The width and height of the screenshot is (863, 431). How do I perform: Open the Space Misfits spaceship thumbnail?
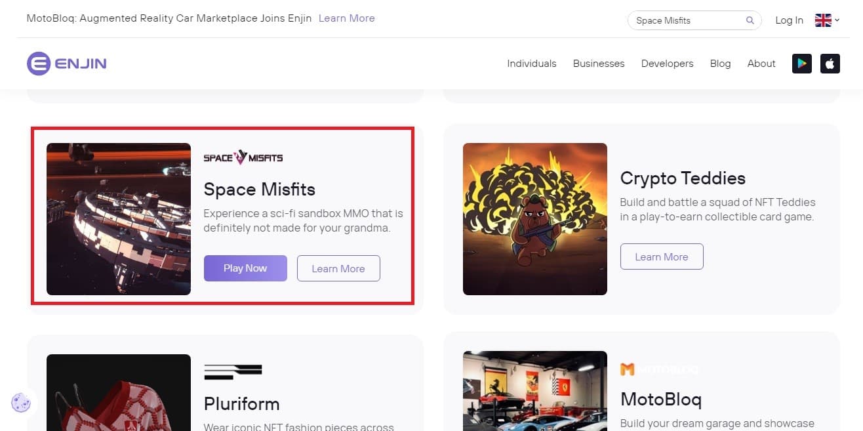tap(119, 219)
